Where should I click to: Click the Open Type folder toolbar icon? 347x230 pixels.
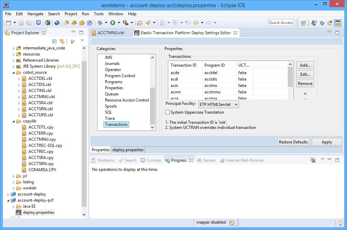click(139, 23)
